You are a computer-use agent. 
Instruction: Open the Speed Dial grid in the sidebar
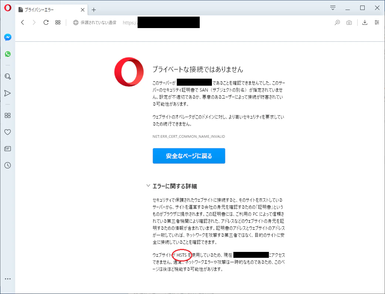pos(7,115)
